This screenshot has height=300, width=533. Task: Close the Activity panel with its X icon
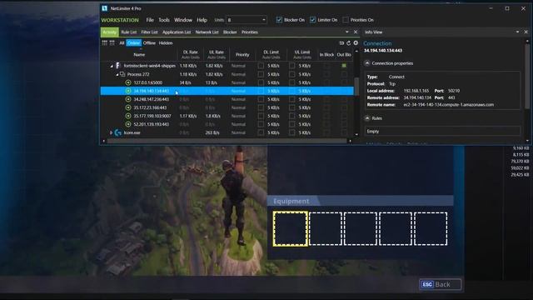click(356, 32)
